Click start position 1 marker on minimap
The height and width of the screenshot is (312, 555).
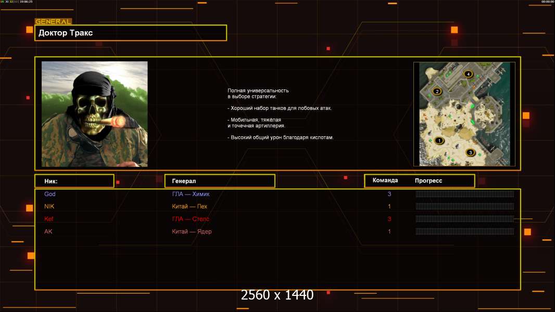point(439,140)
